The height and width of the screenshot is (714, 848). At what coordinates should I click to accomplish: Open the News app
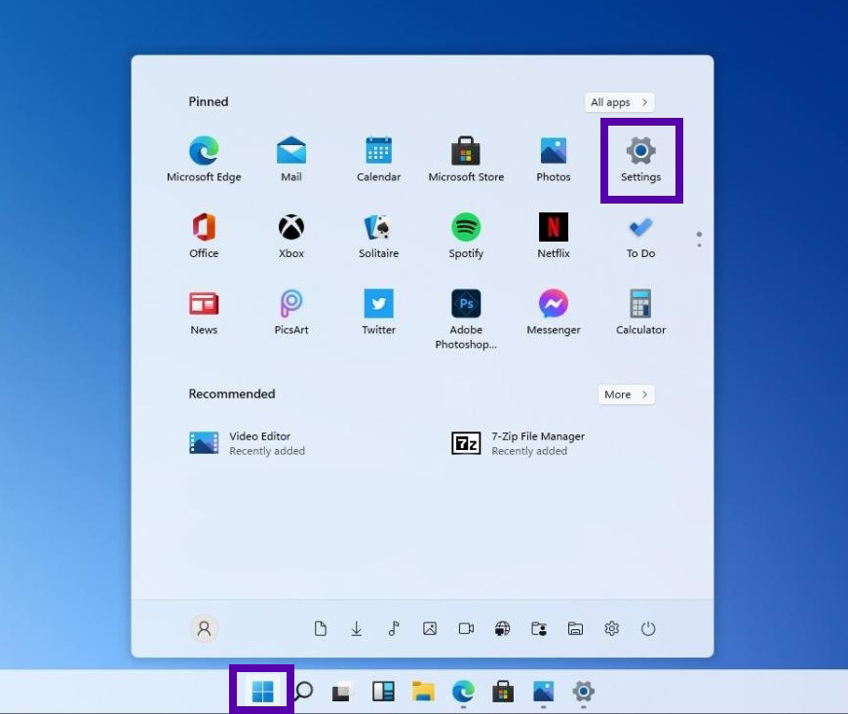pos(204,313)
